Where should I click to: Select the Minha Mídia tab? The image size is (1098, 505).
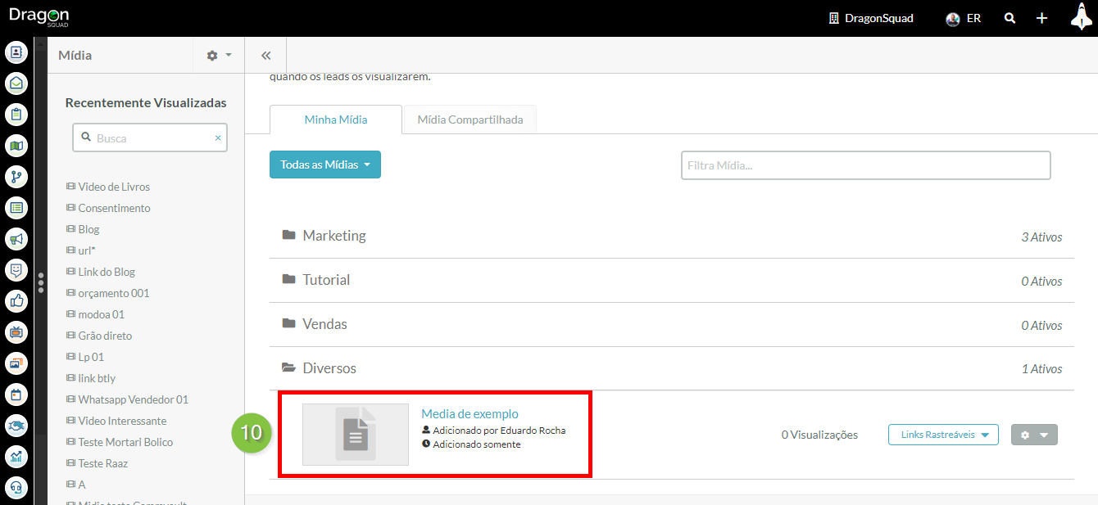(x=336, y=119)
